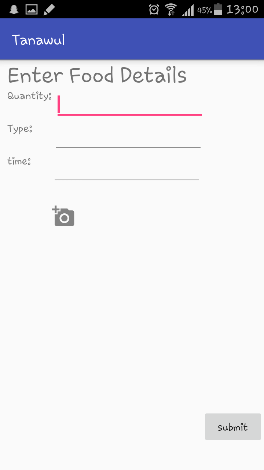This screenshot has width=264, height=470.
Task: Tap the 13:00 clock in status bar
Action: click(242, 10)
